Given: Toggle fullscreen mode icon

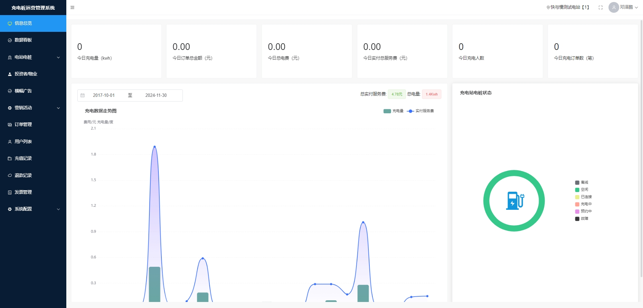Looking at the screenshot, I should coord(600,7).
